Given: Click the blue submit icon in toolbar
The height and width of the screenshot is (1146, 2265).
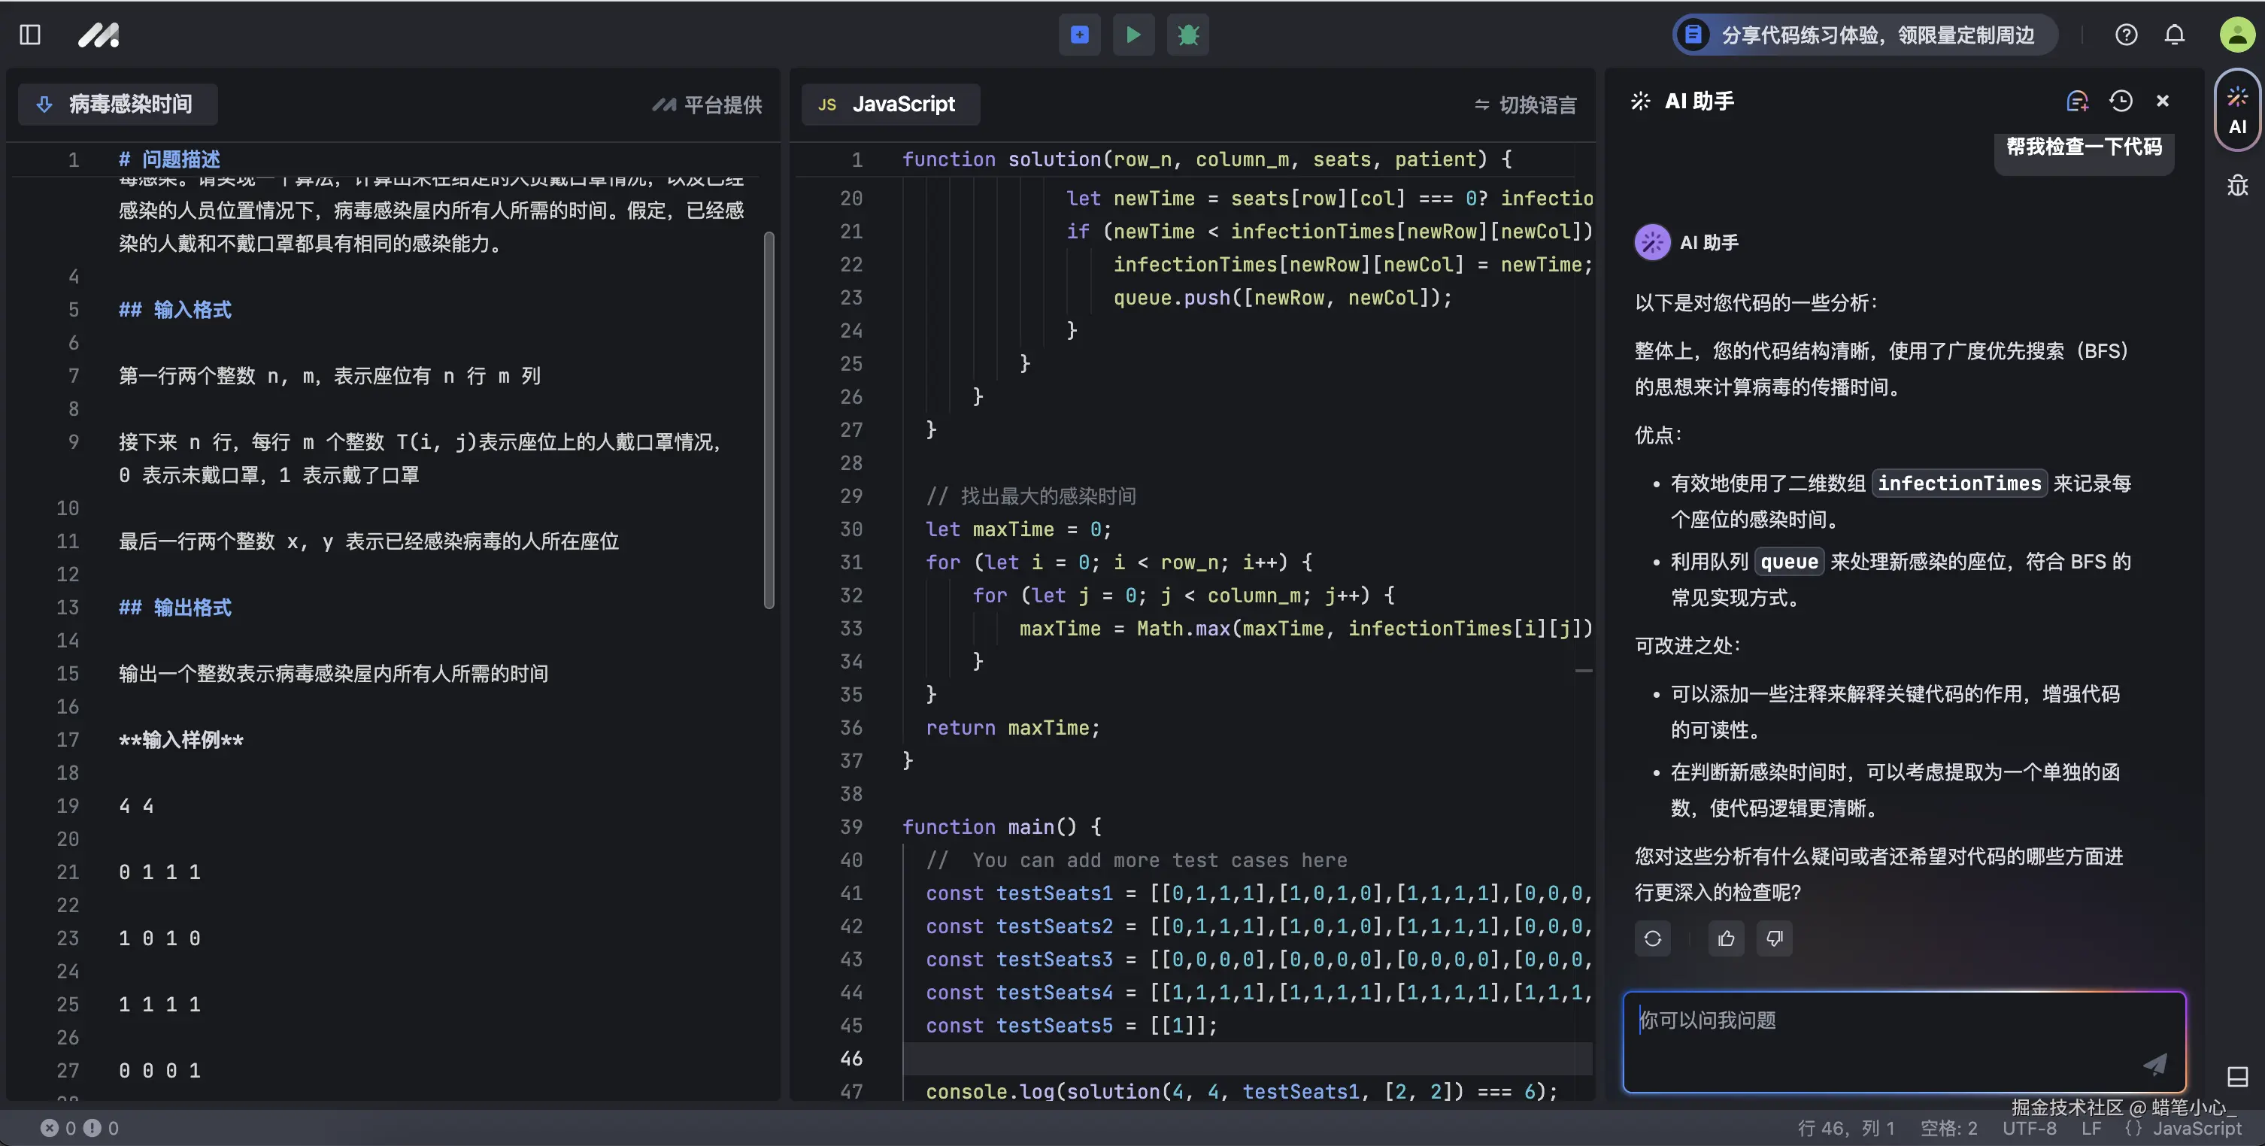Looking at the screenshot, I should click(x=1080, y=35).
